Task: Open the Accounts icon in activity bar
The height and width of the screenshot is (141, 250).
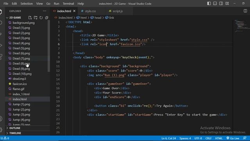Action: (1, 119)
